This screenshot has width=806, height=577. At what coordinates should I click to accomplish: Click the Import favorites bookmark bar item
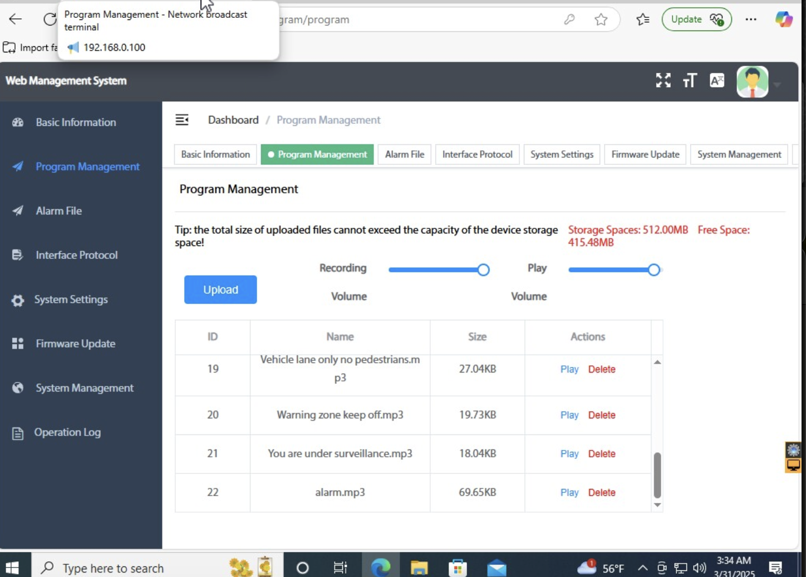[x=31, y=47]
